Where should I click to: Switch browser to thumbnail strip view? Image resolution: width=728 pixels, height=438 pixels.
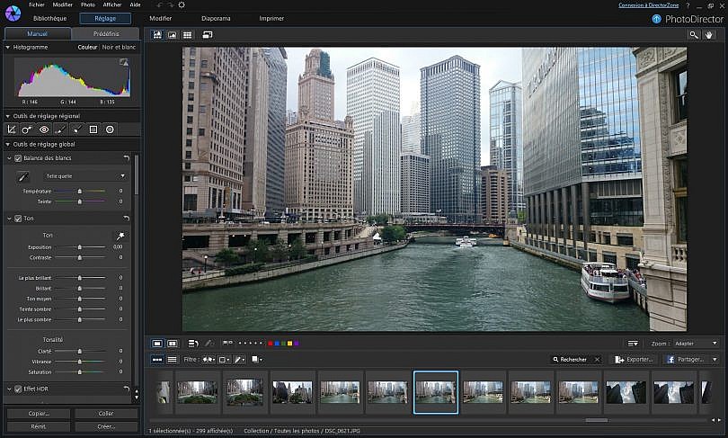pos(157,360)
